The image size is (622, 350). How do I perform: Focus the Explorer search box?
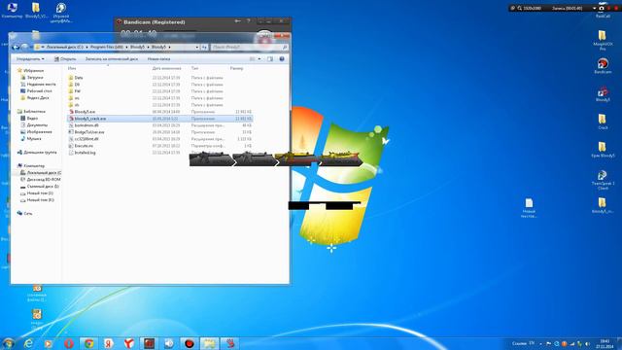(x=249, y=48)
